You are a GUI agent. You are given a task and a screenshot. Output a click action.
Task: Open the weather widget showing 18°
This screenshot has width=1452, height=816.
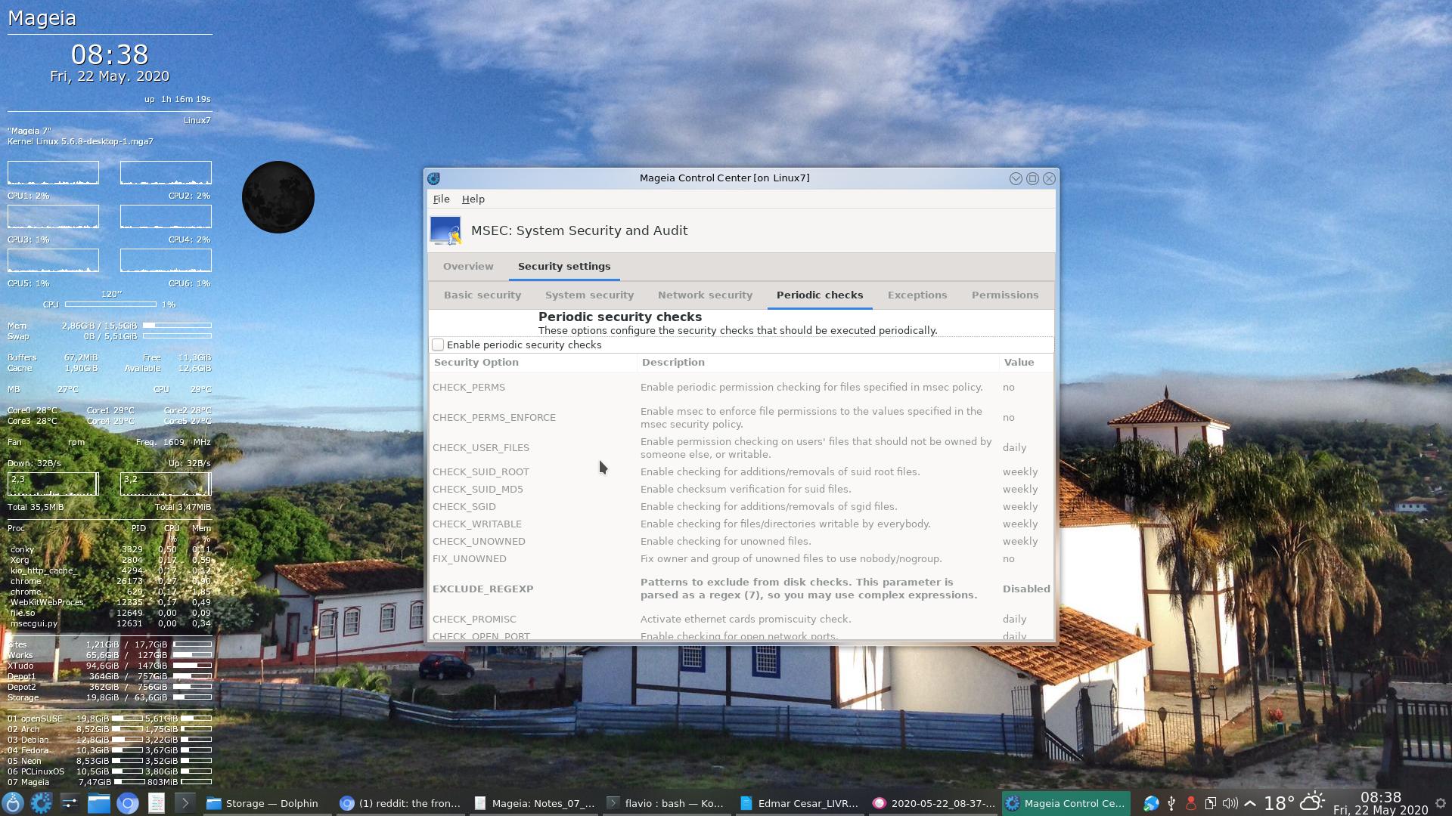coord(1295,803)
